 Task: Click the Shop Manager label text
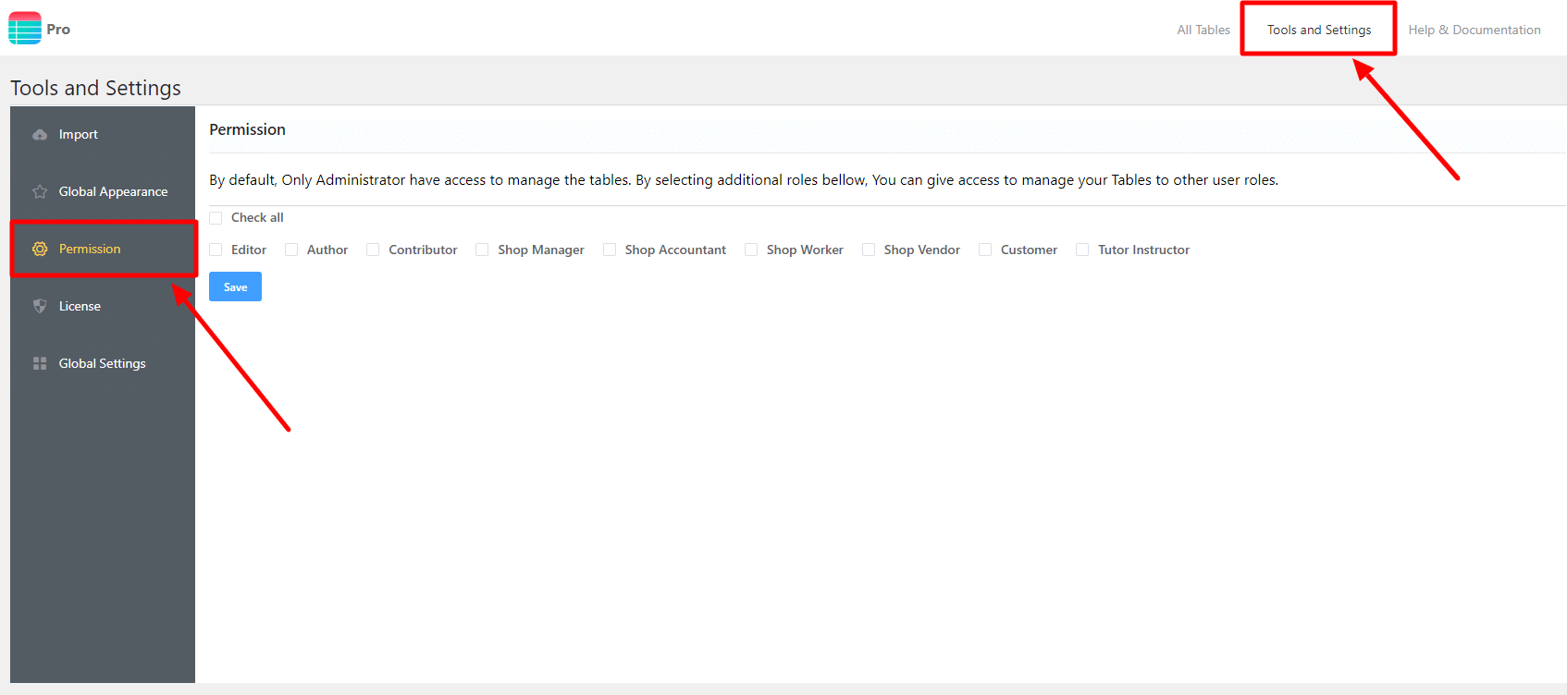(541, 250)
